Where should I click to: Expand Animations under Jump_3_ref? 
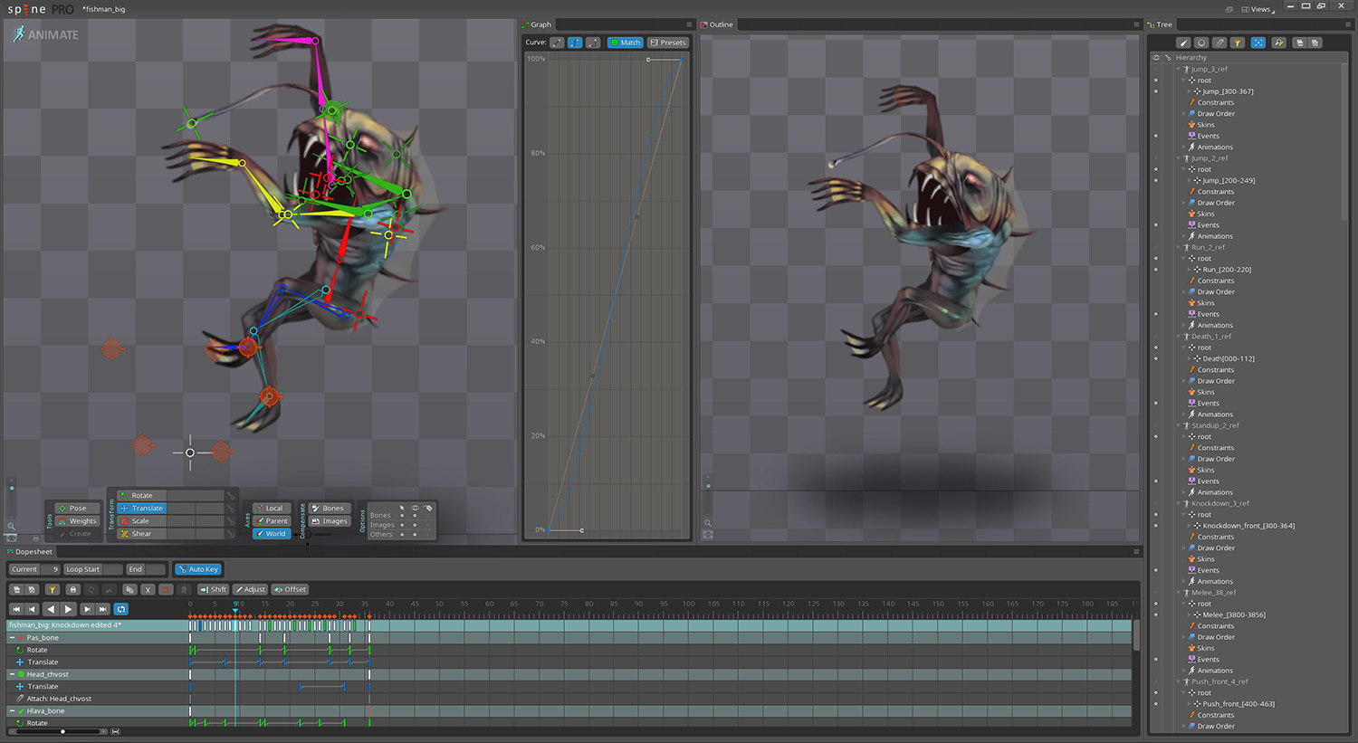1184,147
